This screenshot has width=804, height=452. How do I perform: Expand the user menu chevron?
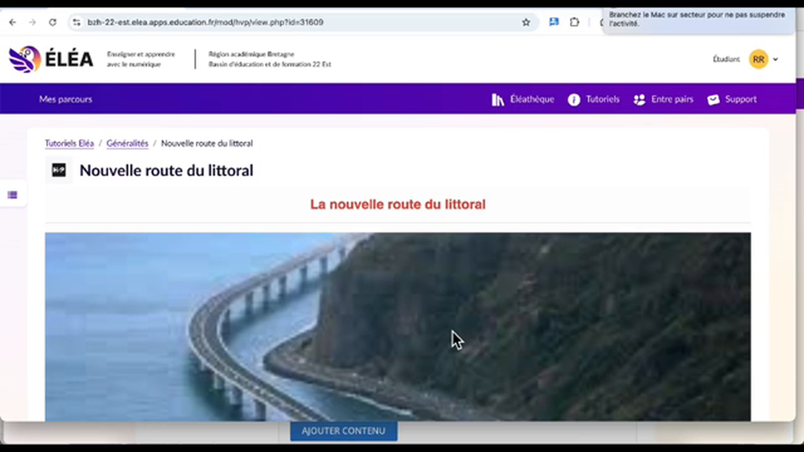pos(775,60)
